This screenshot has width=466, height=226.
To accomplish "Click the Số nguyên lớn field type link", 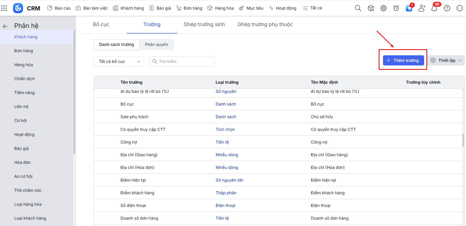I will (x=229, y=180).
